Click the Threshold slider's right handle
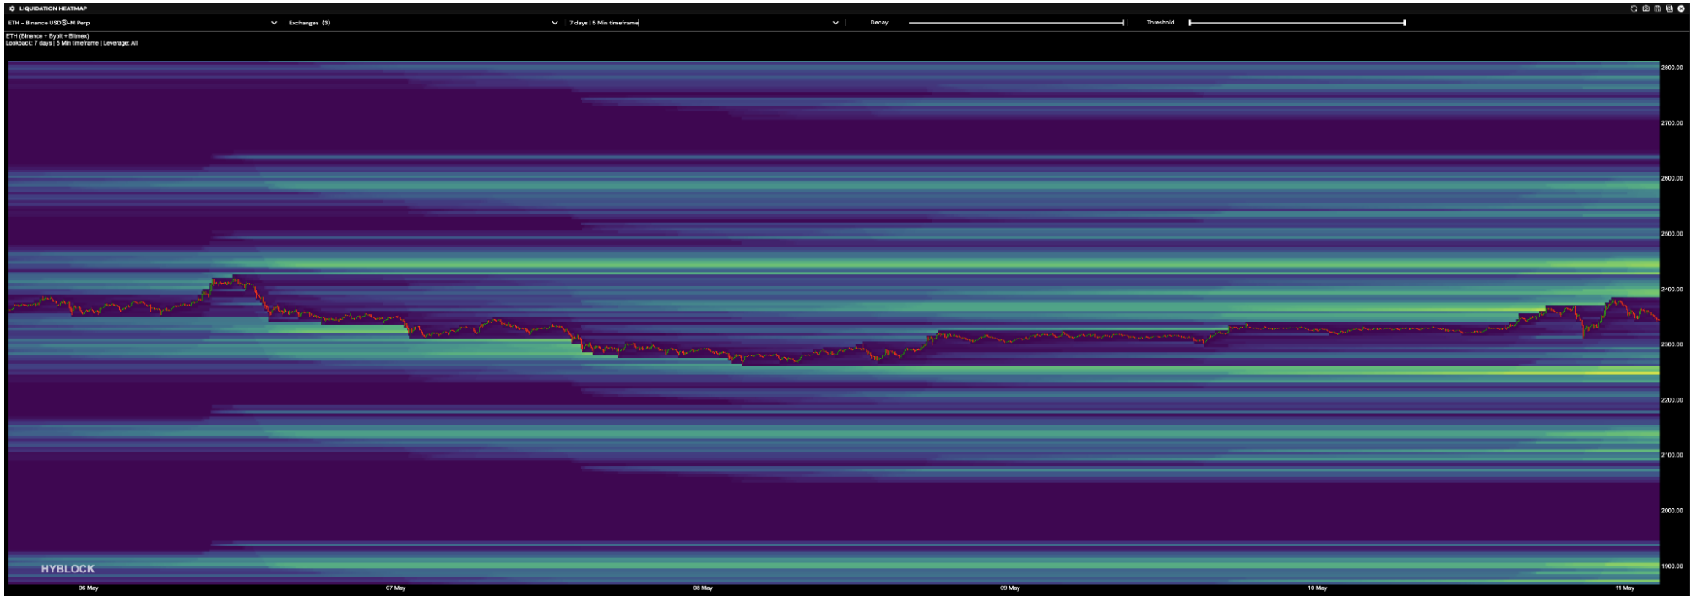1691x596 pixels. [1404, 23]
